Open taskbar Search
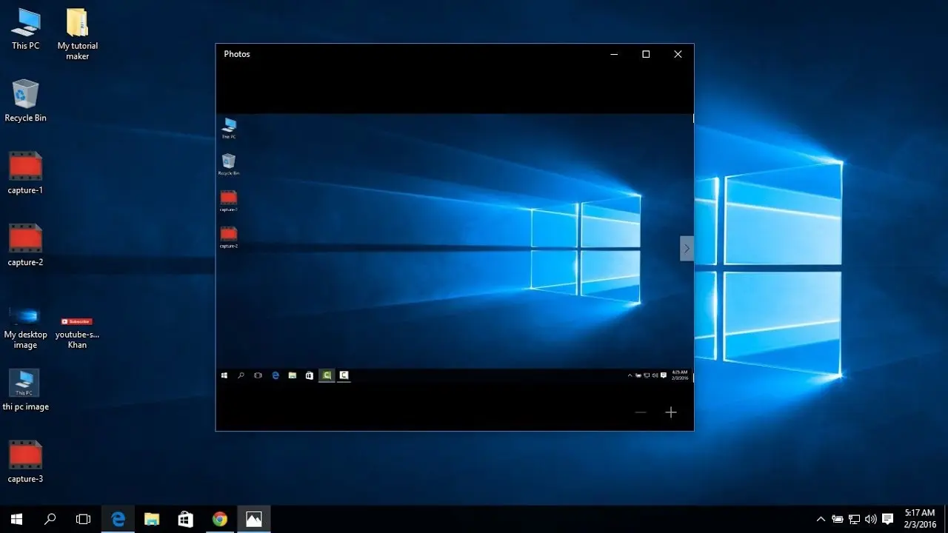 (50, 519)
